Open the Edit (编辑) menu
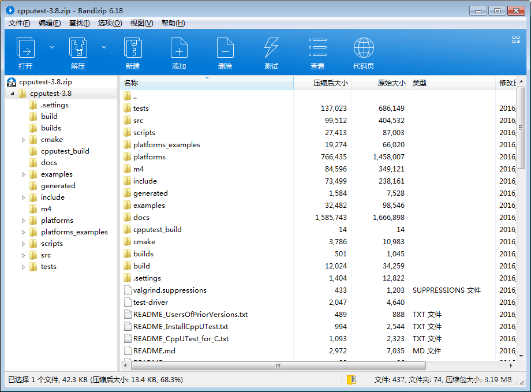This screenshot has width=531, height=392. (x=50, y=23)
